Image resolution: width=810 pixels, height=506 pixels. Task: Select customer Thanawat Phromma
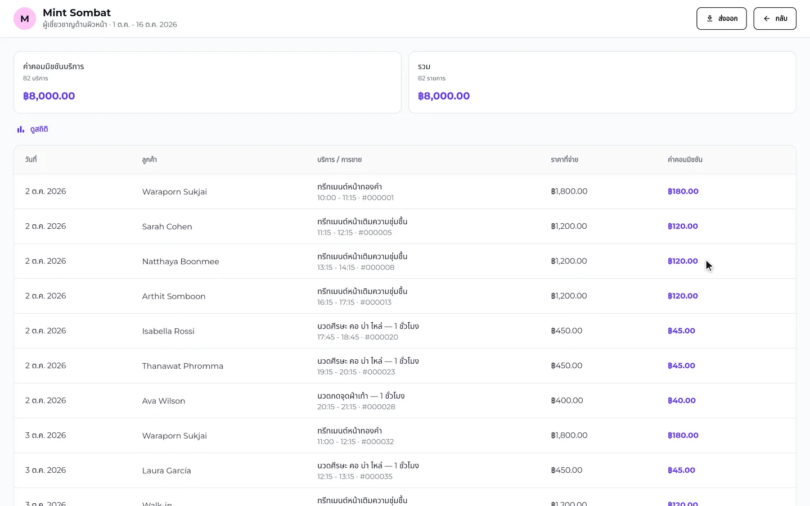pos(183,366)
